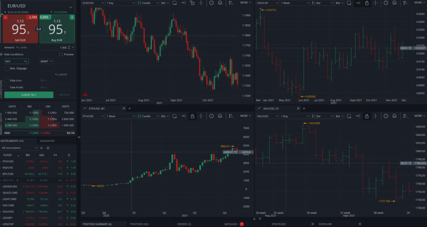Close the STRATEGIES bottom panel tab
Screen dimensions: 427x227
tap(313, 224)
